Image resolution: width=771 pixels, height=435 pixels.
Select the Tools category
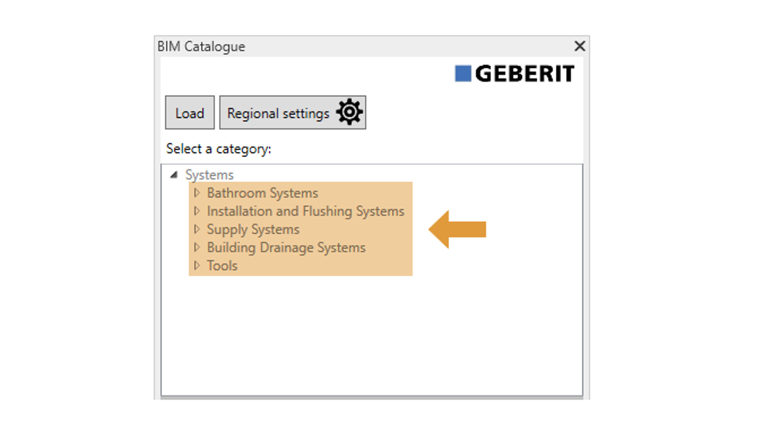point(222,266)
